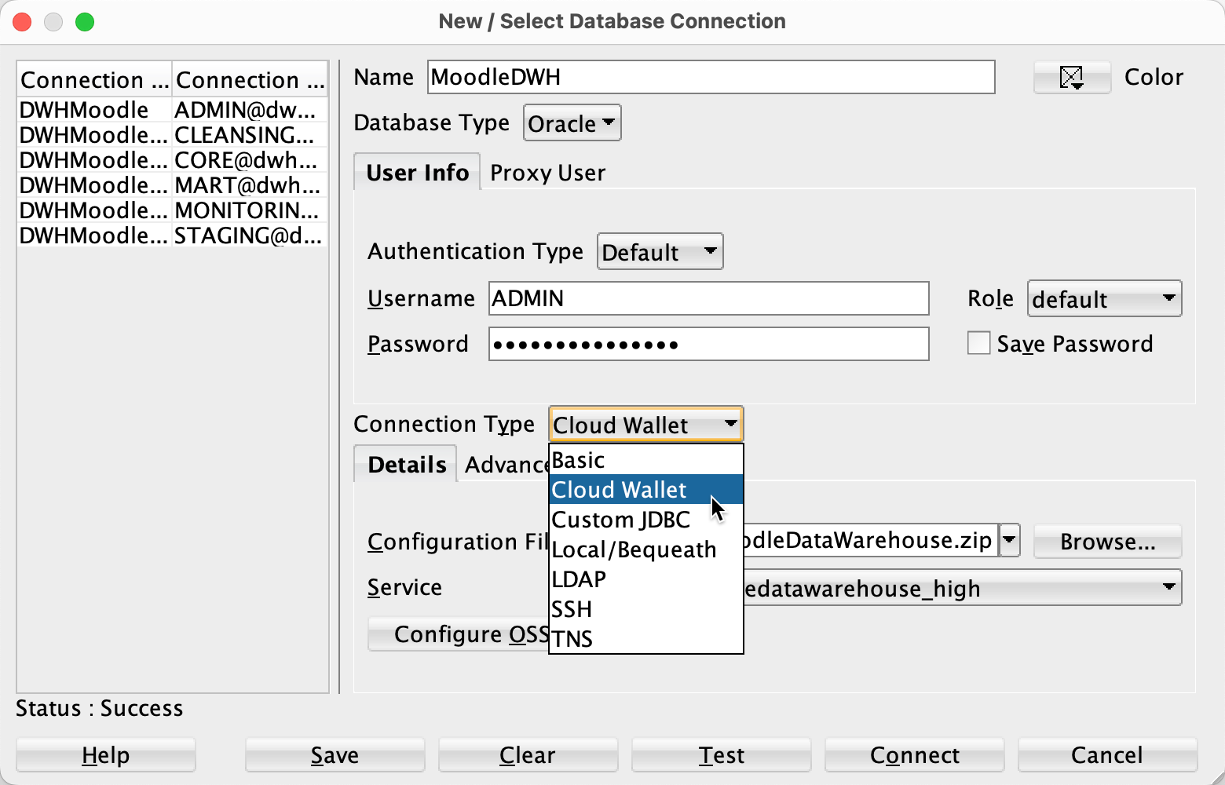This screenshot has height=785, width=1225.
Task: Enable the Save Password checkbox
Action: (x=978, y=343)
